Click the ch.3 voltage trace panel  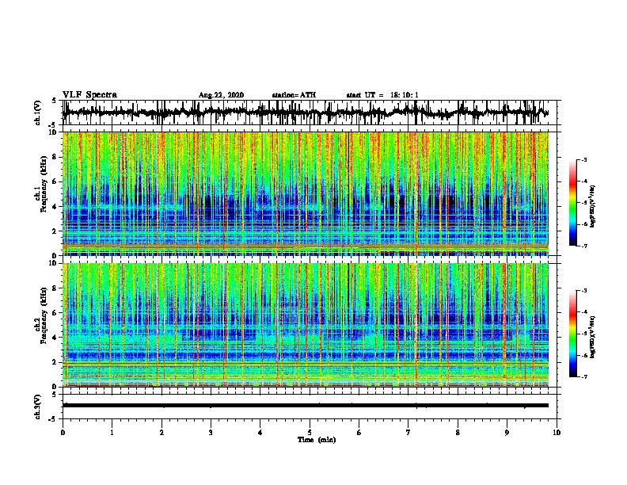[310, 407]
